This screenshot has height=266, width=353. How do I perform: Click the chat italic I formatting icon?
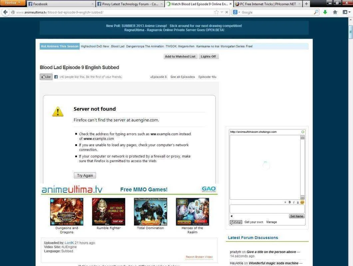[294, 202]
